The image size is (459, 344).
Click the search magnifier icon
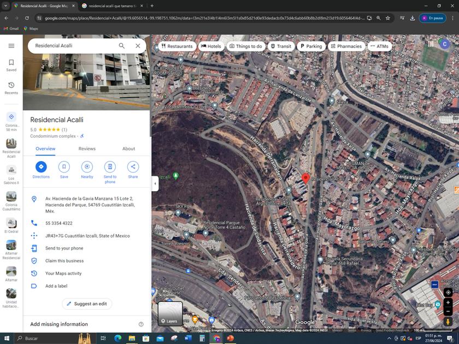pos(122,46)
